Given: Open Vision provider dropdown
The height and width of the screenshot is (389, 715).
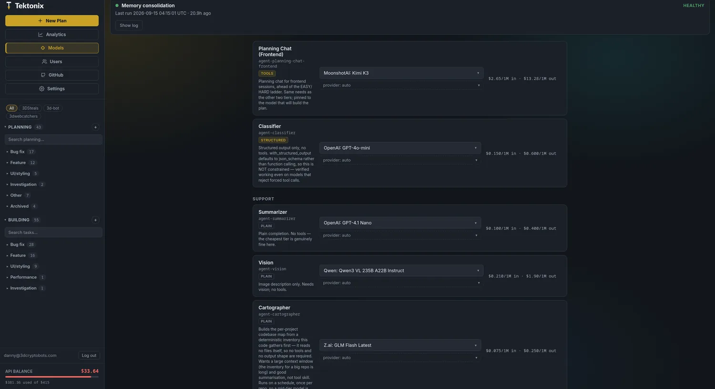Looking at the screenshot, I should tap(401, 283).
